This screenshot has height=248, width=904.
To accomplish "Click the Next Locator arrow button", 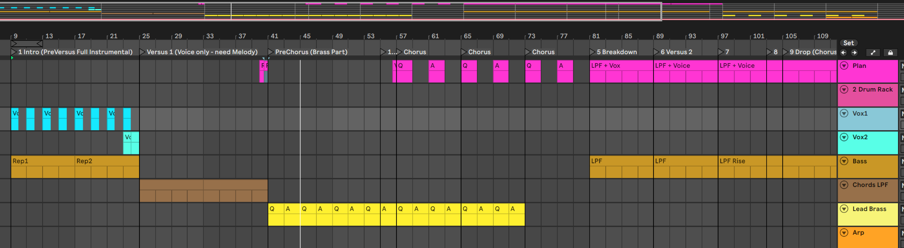I will (x=854, y=52).
